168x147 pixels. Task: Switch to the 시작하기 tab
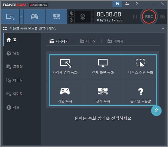tap(59, 41)
